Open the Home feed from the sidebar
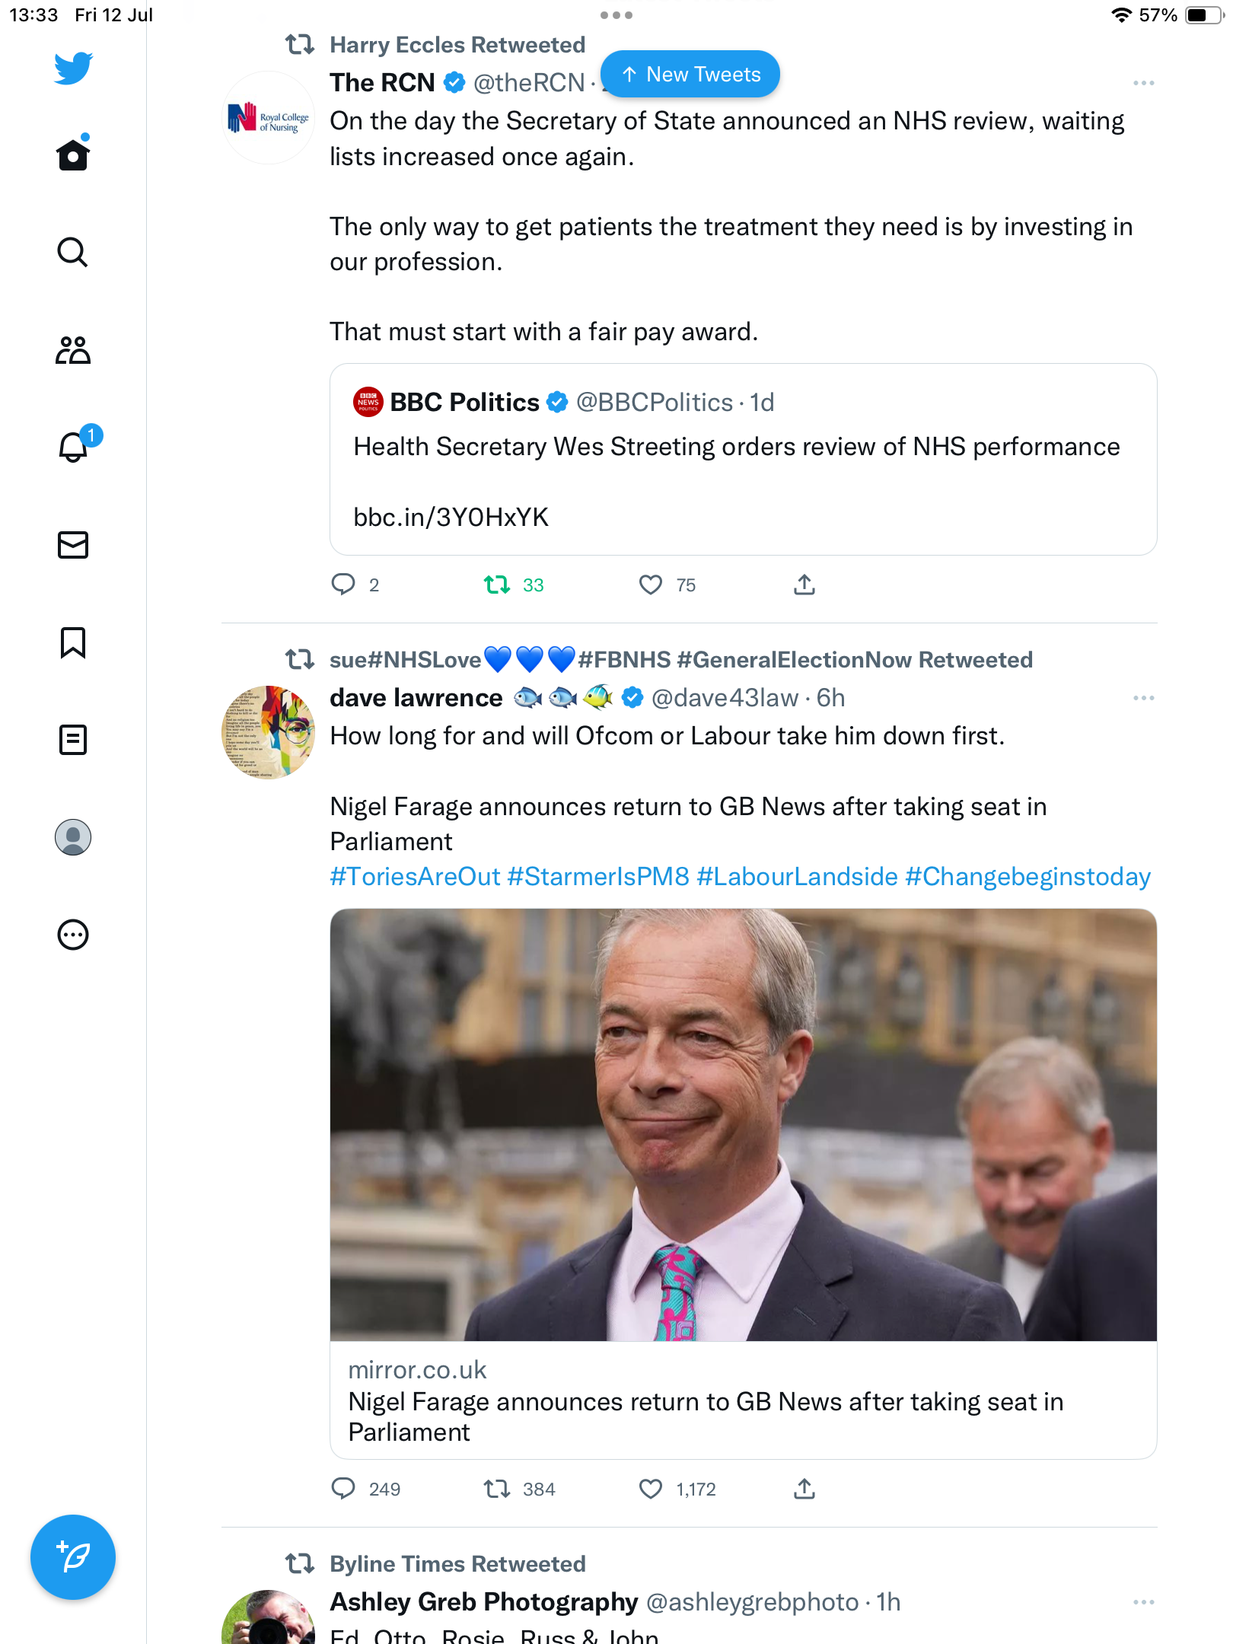The image size is (1233, 1644). click(73, 155)
